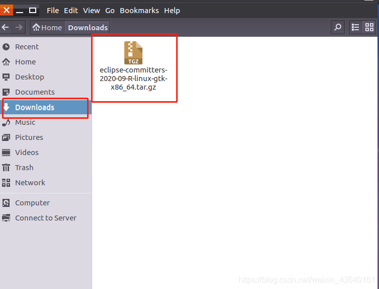Open Documents label in sidebar

pyautogui.click(x=35, y=92)
